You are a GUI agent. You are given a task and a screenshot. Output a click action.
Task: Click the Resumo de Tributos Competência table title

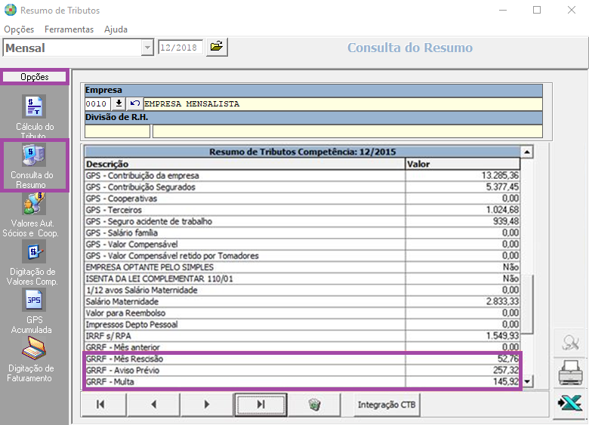[302, 152]
